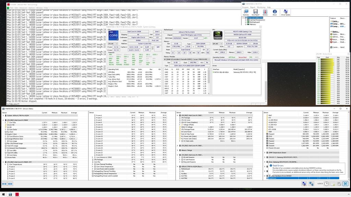Click the NVIDIA GeForce logo
The height and width of the screenshot is (197, 351).
[x=218, y=36]
